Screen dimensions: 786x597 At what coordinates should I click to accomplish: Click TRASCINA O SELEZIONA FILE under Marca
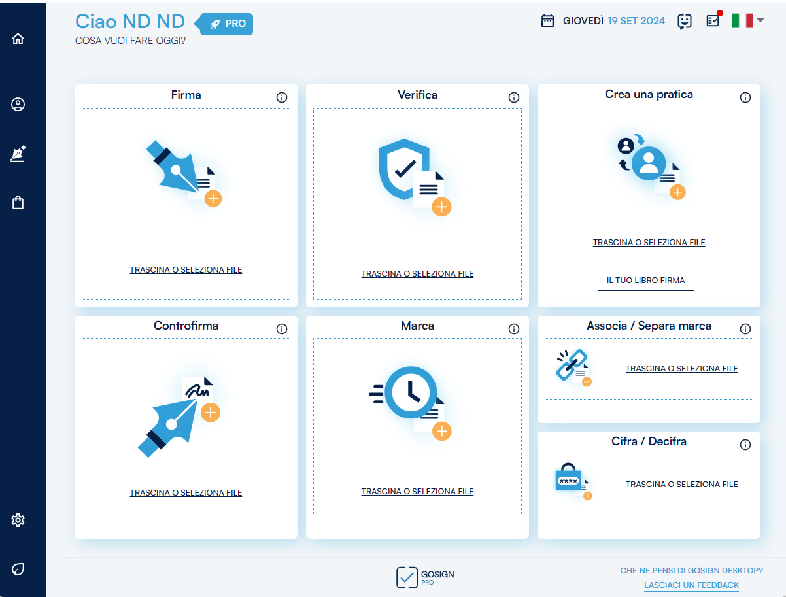pyautogui.click(x=417, y=492)
